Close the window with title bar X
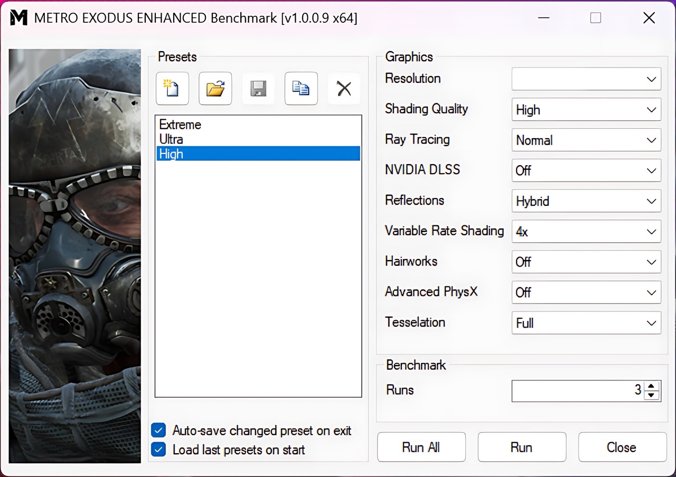Screen dimensions: 676x477 pos(649,18)
